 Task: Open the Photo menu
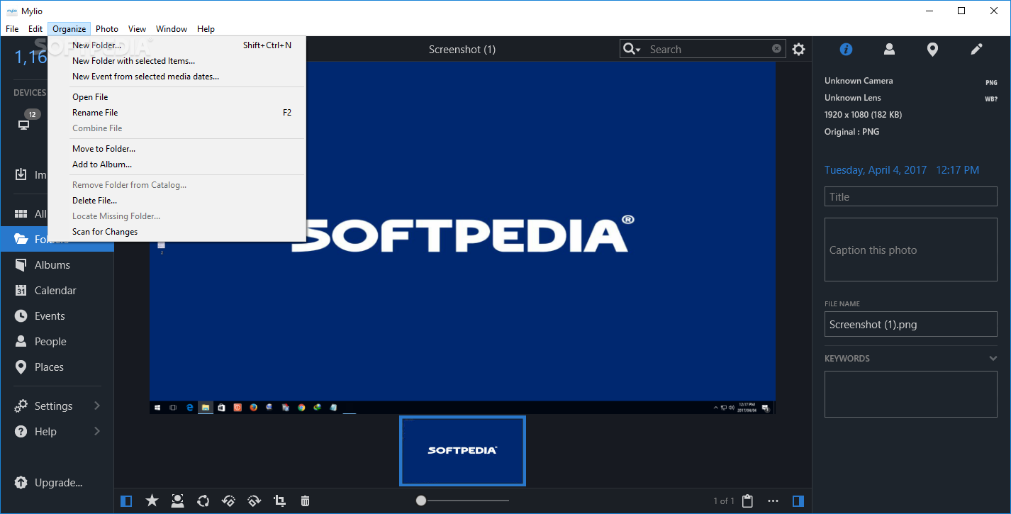point(107,29)
